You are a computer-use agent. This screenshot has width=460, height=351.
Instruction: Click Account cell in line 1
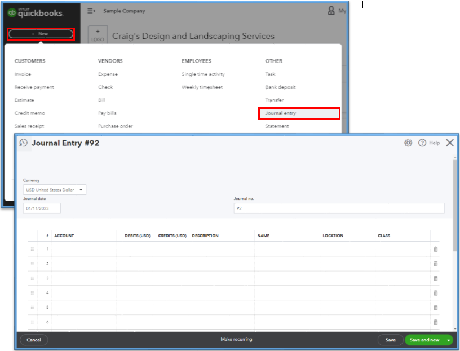click(x=84, y=249)
